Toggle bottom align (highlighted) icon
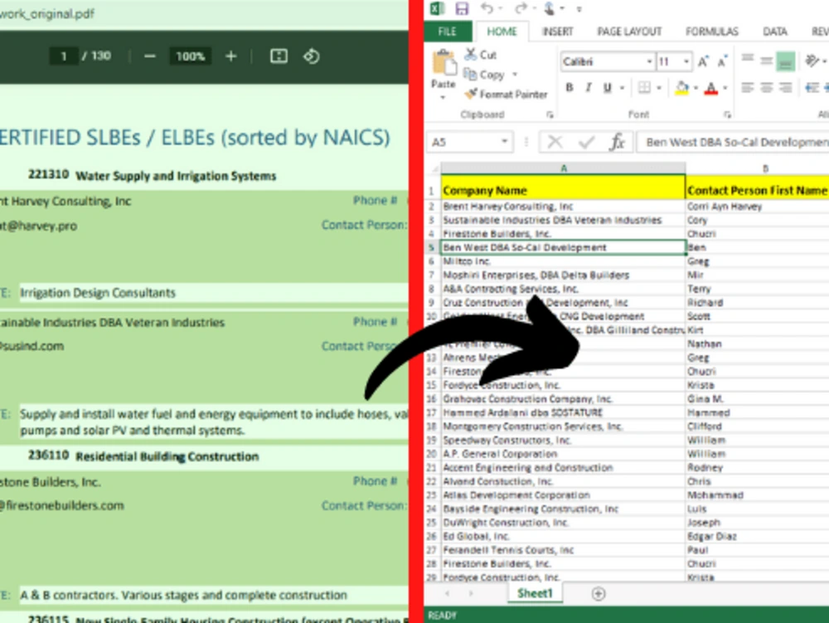 tap(786, 61)
